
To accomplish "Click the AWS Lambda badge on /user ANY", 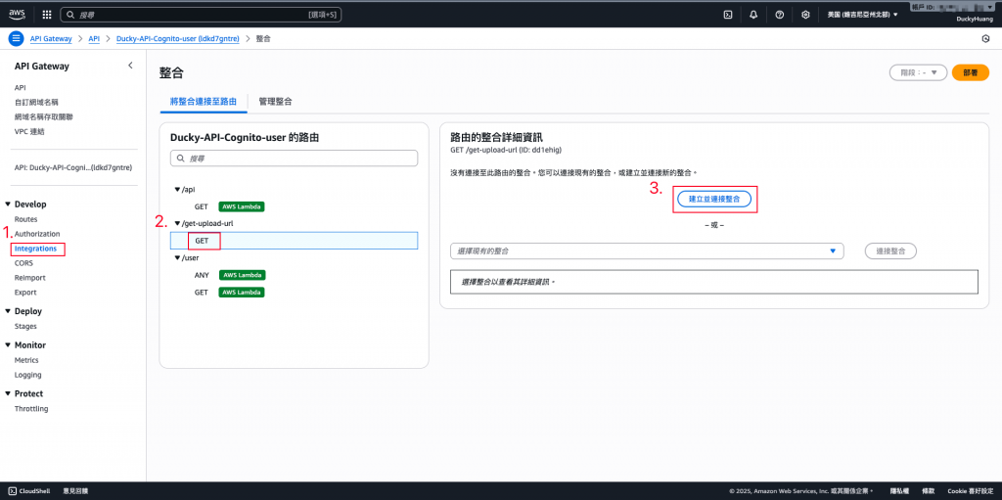I will [x=243, y=275].
